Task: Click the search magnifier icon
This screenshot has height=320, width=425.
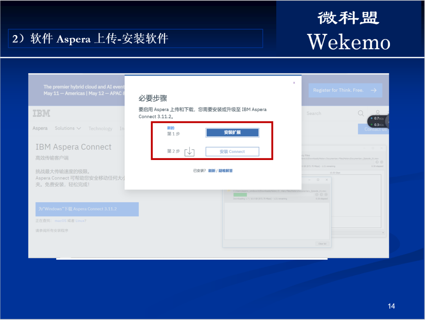Action: [x=361, y=113]
